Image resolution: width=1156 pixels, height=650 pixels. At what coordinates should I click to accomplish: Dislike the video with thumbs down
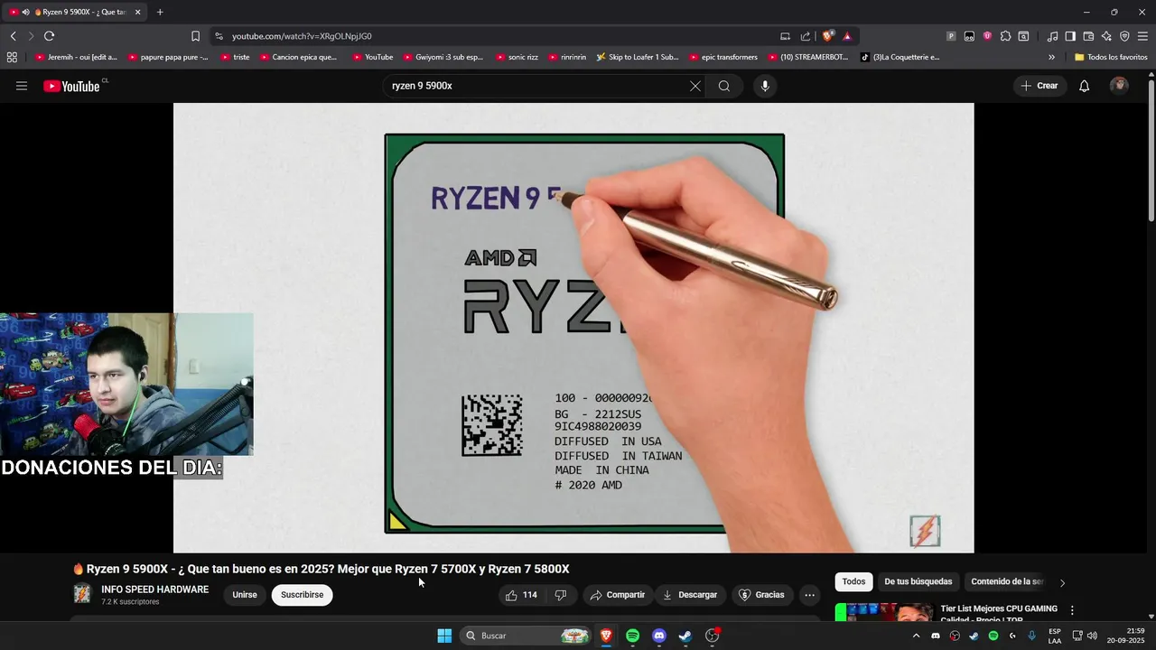coord(561,595)
